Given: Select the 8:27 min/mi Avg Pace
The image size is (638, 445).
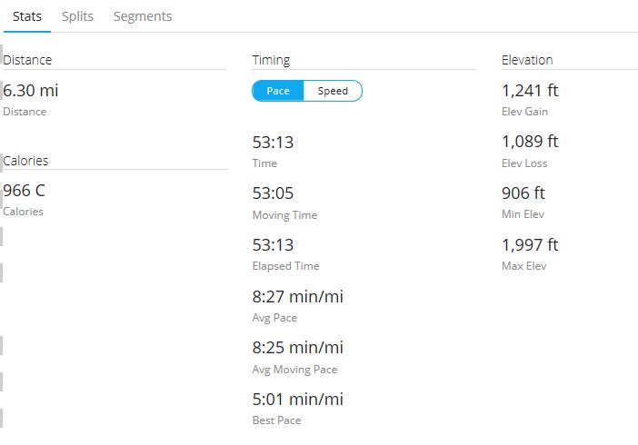Looking at the screenshot, I should click(x=298, y=297).
